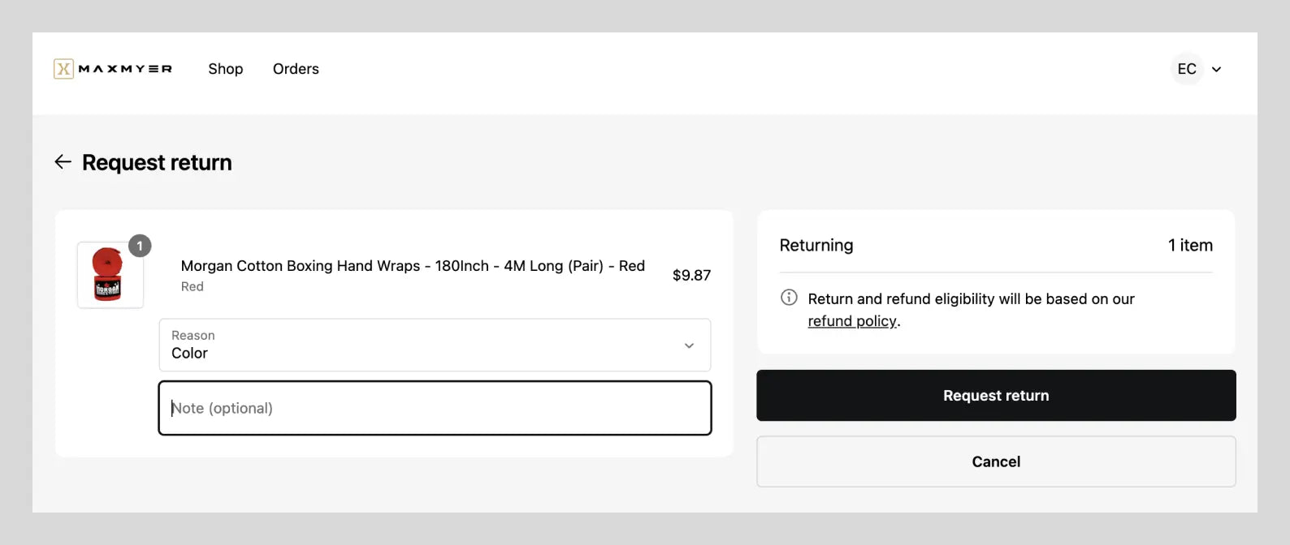Go back using the left arrow

pyautogui.click(x=63, y=162)
